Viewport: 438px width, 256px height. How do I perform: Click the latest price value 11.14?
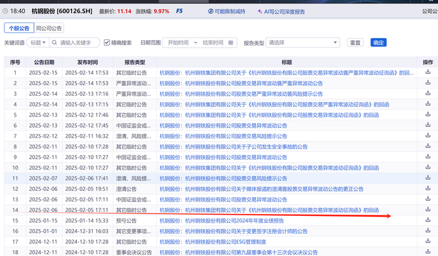pos(125,11)
